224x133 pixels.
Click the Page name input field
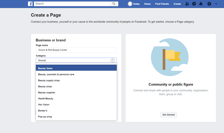pos(76,50)
